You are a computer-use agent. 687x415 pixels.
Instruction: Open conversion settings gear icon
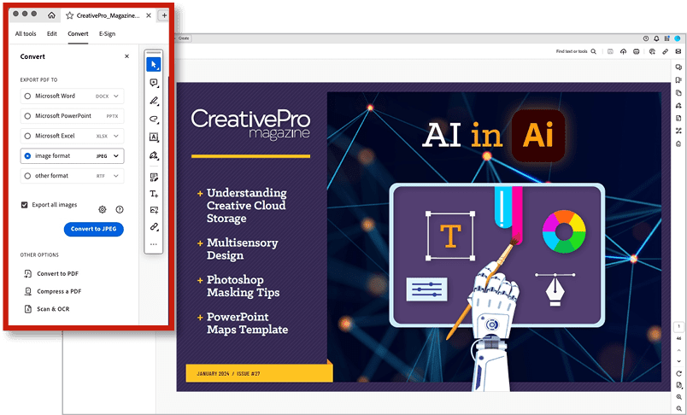(x=102, y=210)
